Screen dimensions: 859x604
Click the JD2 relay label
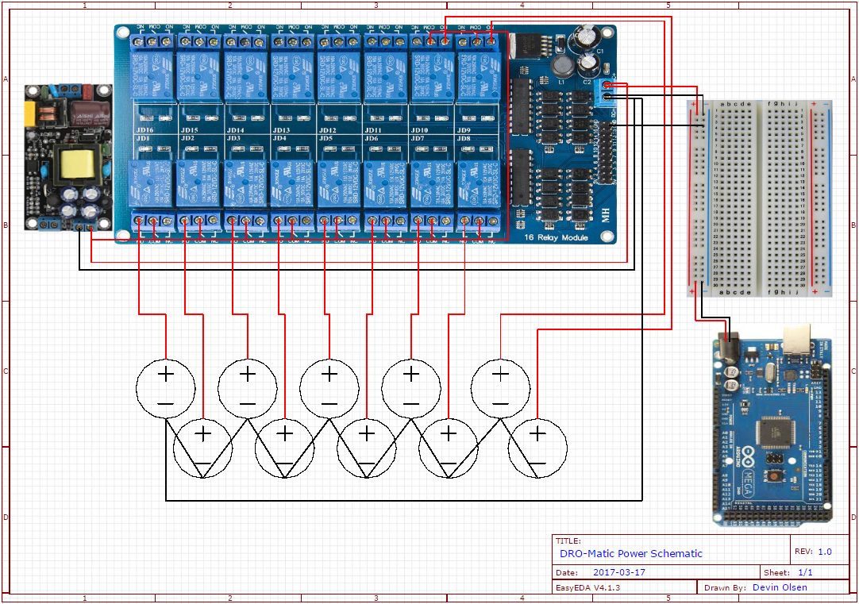[187, 139]
